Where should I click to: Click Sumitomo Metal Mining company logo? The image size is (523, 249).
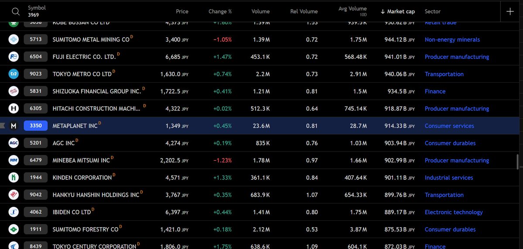click(14, 40)
